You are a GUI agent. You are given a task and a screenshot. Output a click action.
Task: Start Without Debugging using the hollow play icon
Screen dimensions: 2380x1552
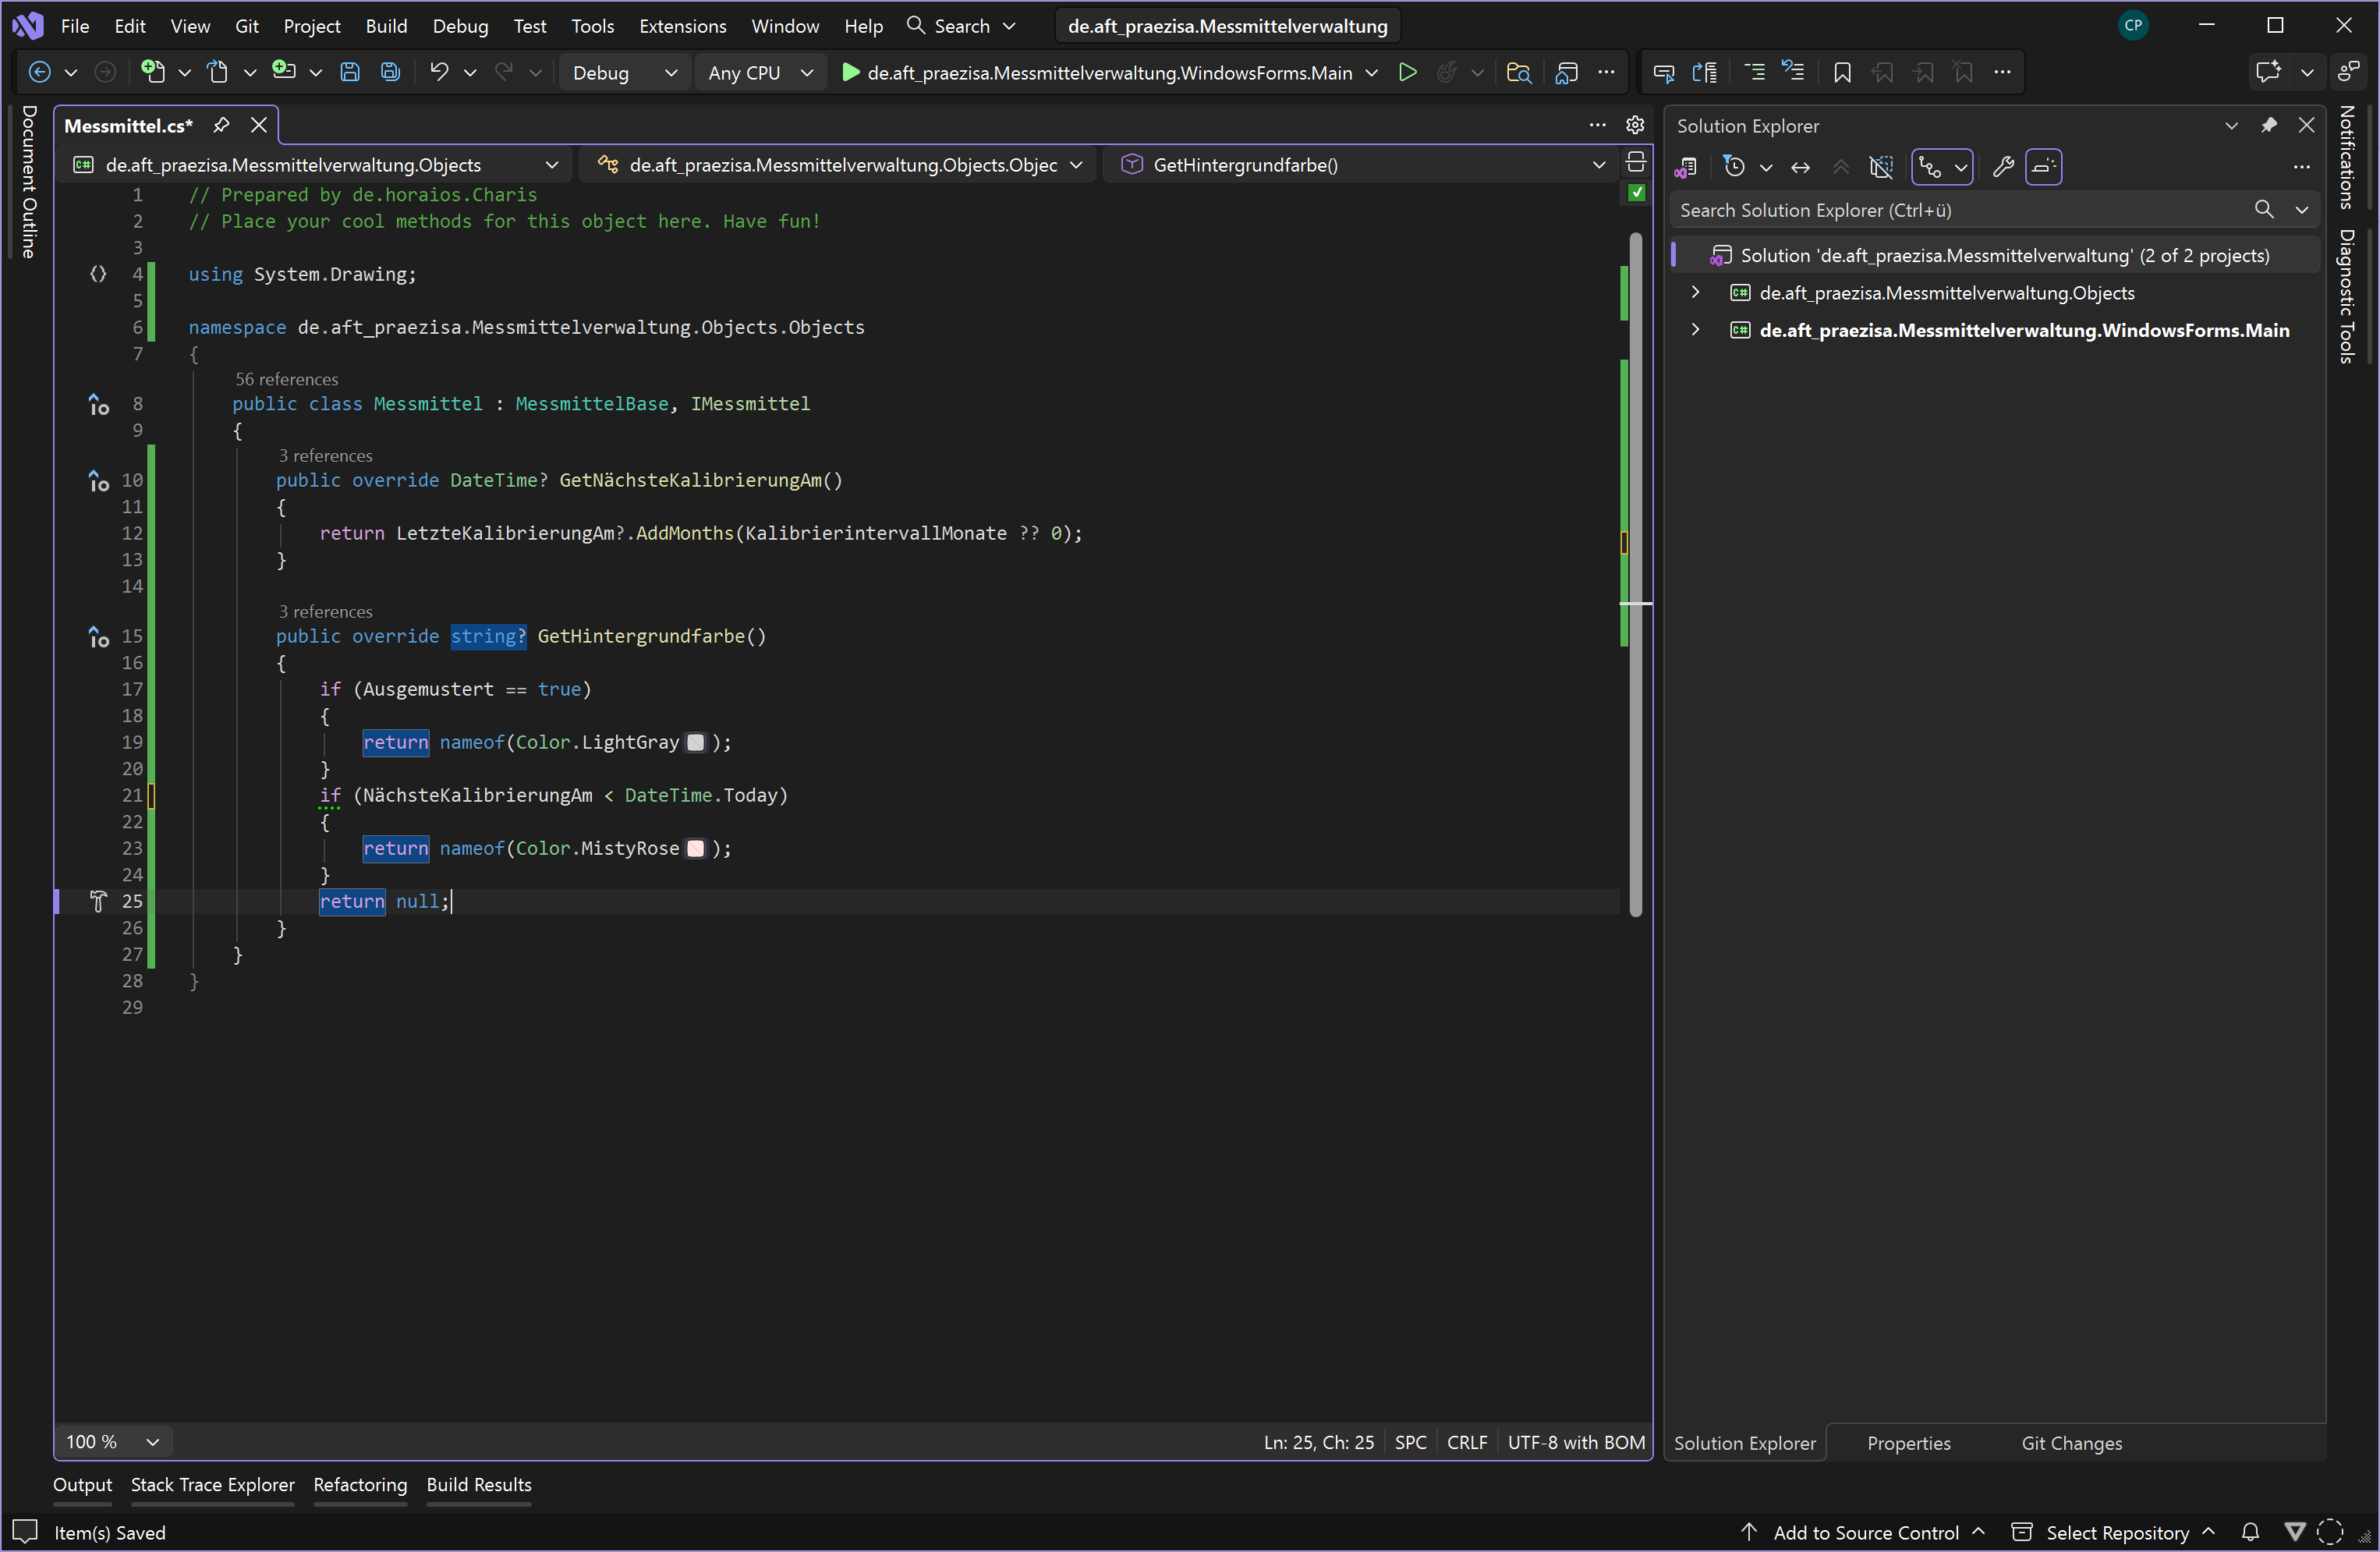click(1407, 72)
